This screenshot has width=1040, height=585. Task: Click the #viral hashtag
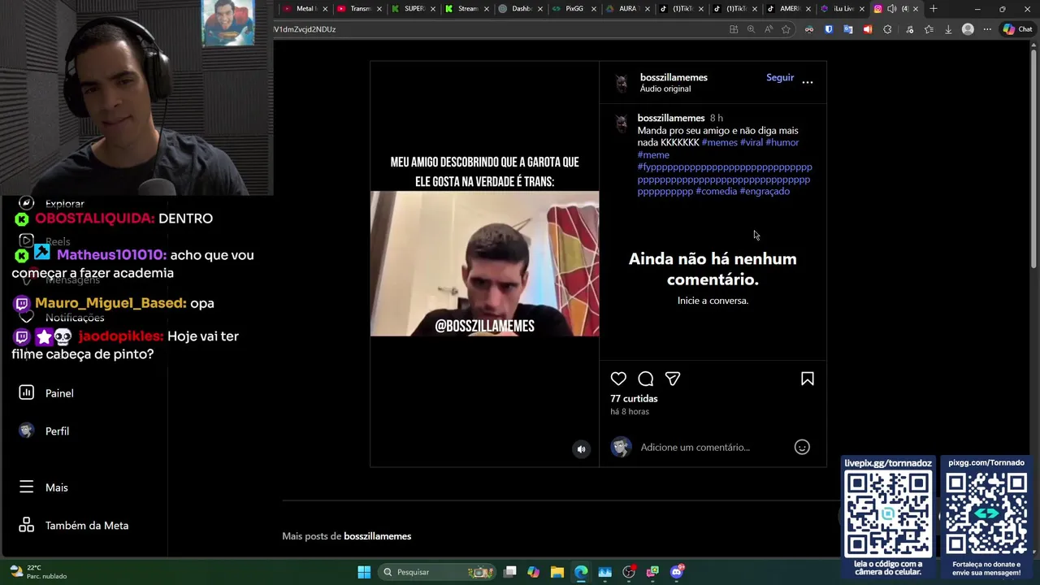coord(752,142)
